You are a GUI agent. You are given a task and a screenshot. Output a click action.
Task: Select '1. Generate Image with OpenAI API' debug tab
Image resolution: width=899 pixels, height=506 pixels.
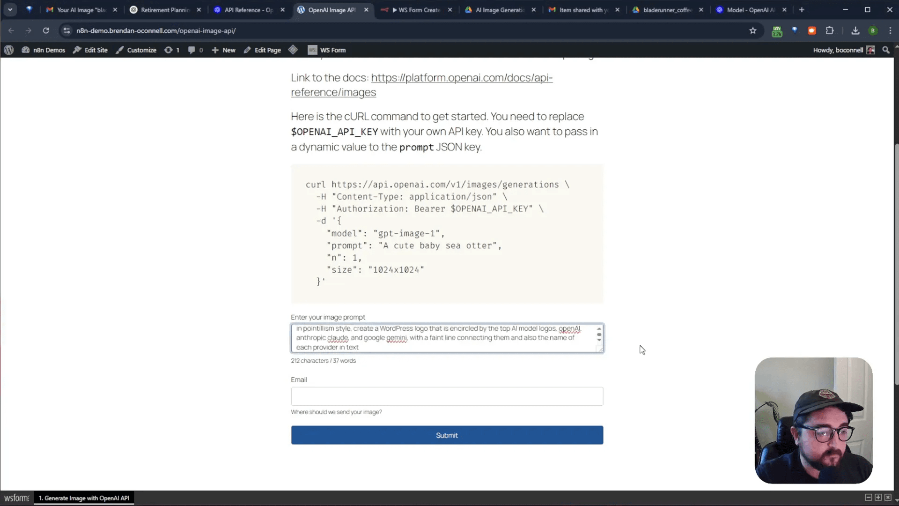coord(84,498)
